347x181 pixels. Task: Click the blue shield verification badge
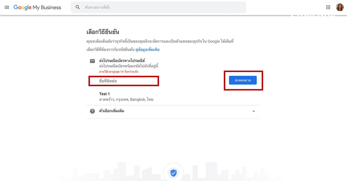(x=173, y=173)
